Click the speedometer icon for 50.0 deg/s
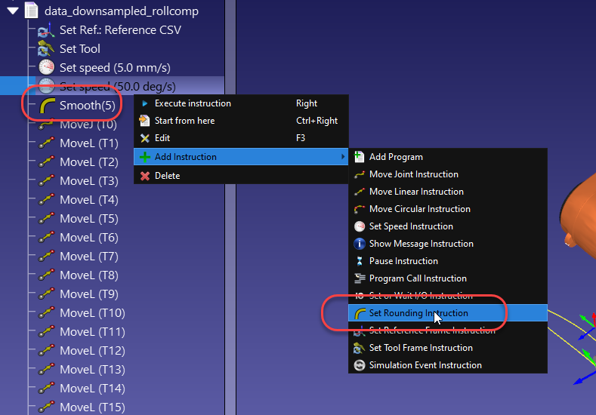596x415 pixels. click(x=46, y=86)
